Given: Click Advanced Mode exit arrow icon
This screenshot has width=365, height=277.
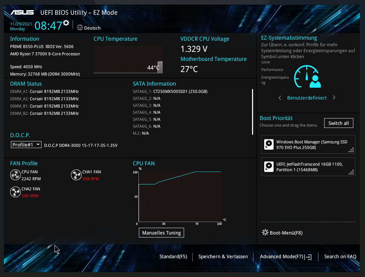Looking at the screenshot, I should coord(308,257).
